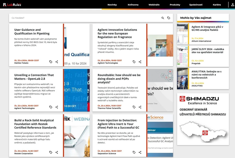Open the Knihovna menu
This screenshot has width=235, height=158.
coord(133,5)
